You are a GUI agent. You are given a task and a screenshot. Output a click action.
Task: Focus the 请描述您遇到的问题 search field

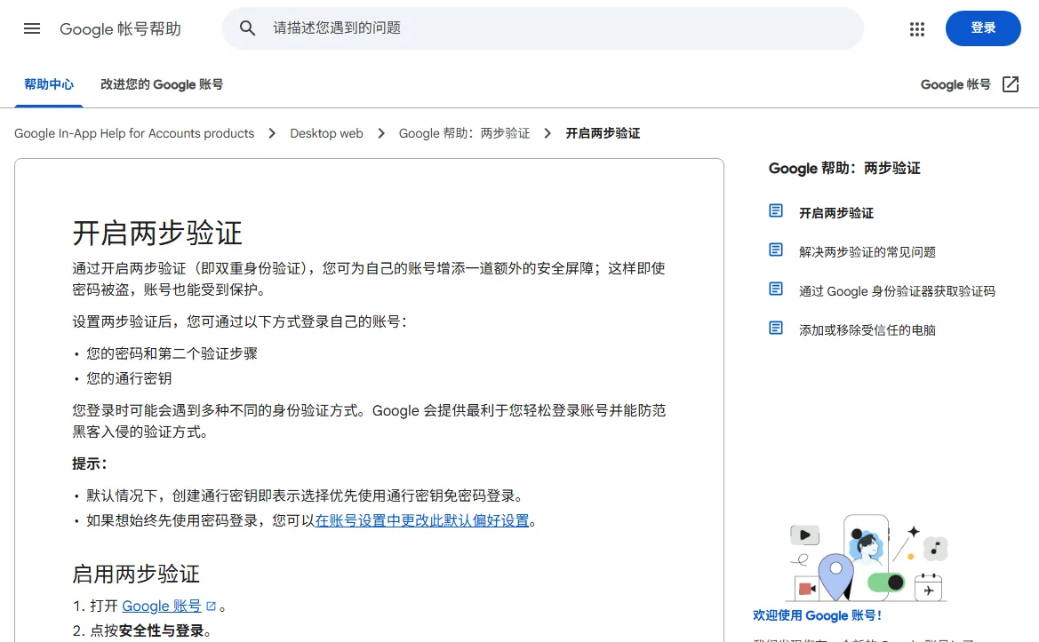[543, 28]
